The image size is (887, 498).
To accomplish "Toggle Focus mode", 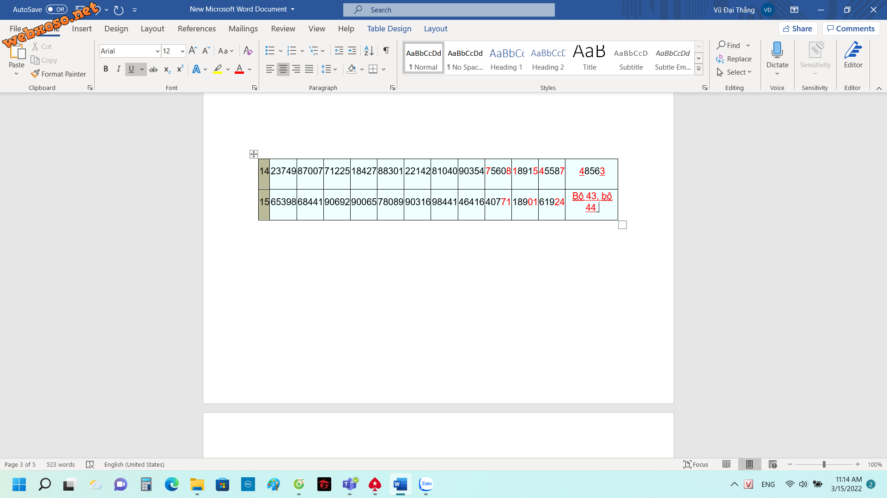I will click(696, 464).
